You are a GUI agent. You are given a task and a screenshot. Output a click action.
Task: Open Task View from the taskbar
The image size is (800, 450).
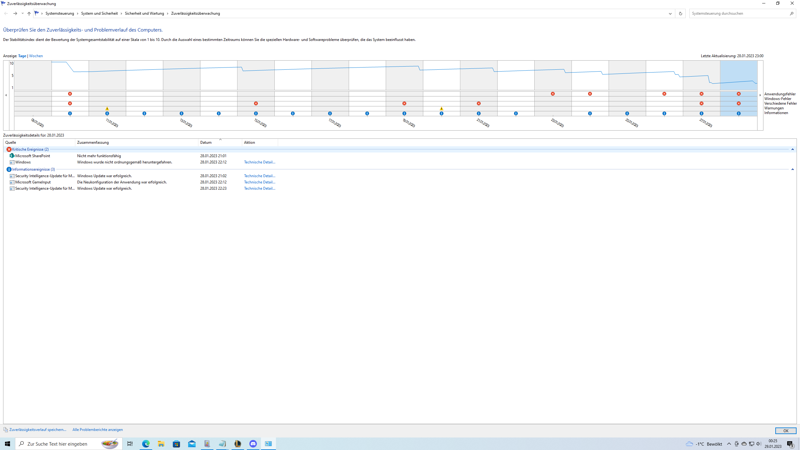coord(130,444)
